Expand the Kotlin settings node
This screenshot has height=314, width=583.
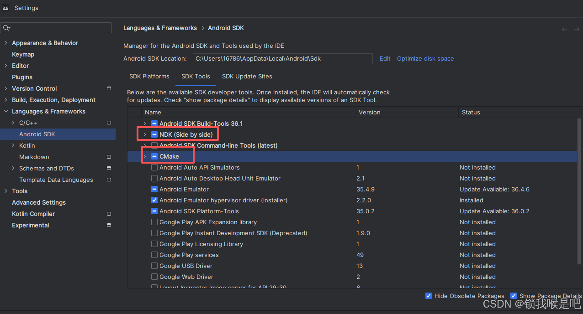13,145
